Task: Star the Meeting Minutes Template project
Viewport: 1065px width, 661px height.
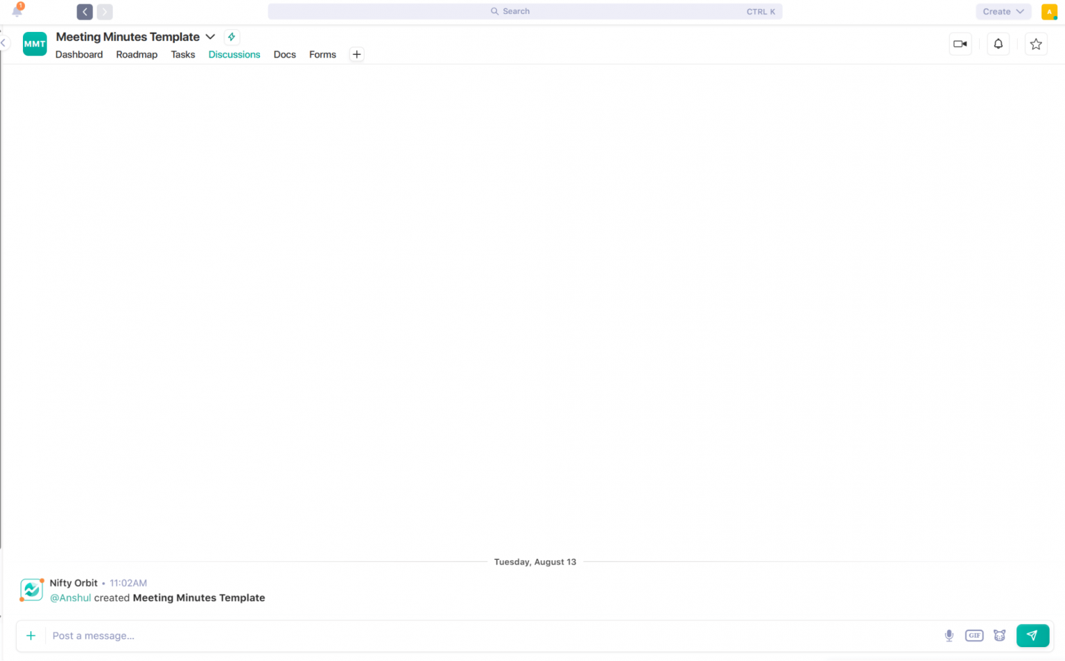Action: [x=1035, y=44]
